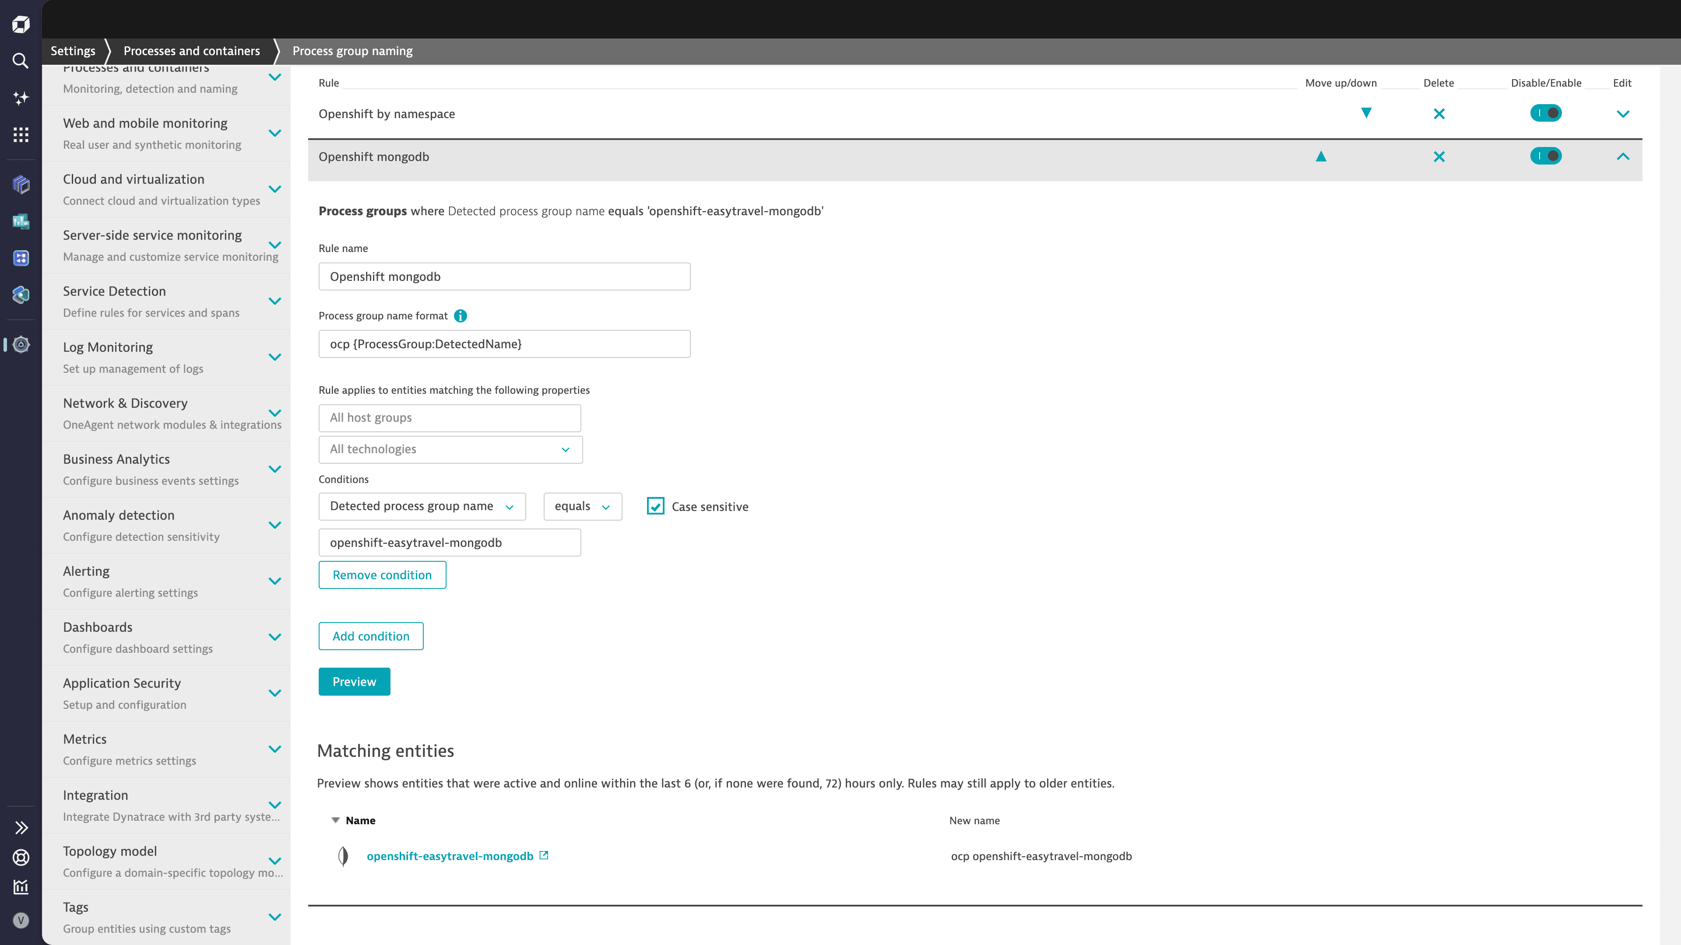Open Topology model settings section

point(166,862)
